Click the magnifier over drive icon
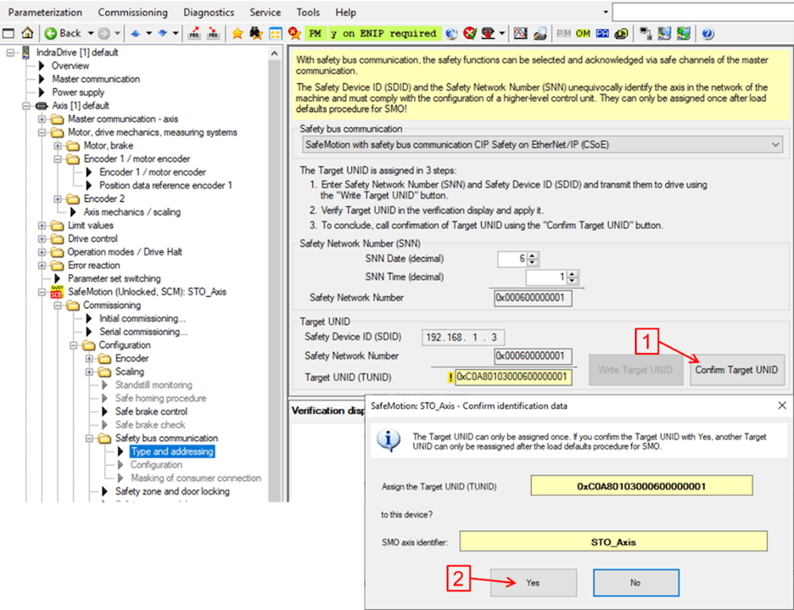The height and width of the screenshot is (610, 794). [x=540, y=33]
